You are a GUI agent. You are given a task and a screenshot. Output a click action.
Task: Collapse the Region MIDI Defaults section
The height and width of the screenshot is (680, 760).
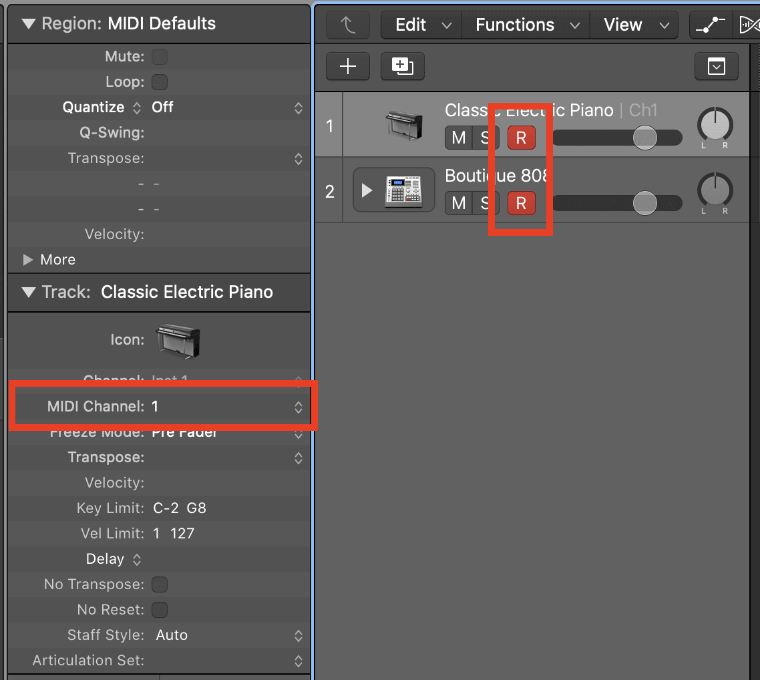[x=29, y=24]
